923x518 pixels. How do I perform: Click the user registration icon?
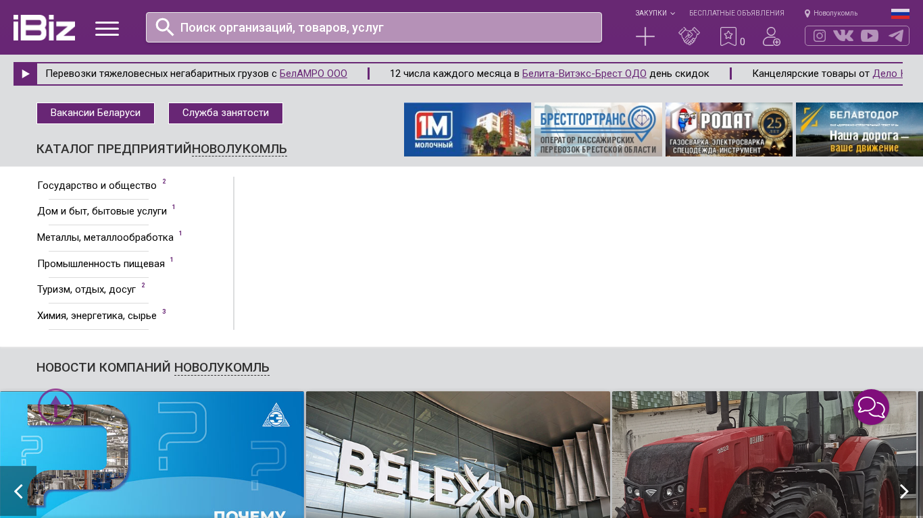772,36
